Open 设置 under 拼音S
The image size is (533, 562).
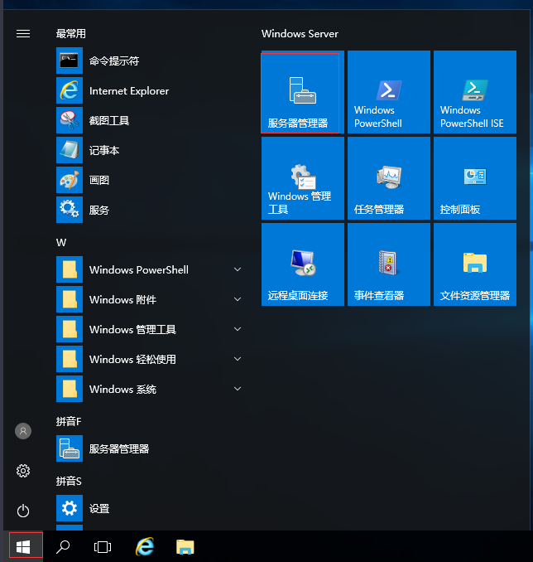(x=151, y=508)
